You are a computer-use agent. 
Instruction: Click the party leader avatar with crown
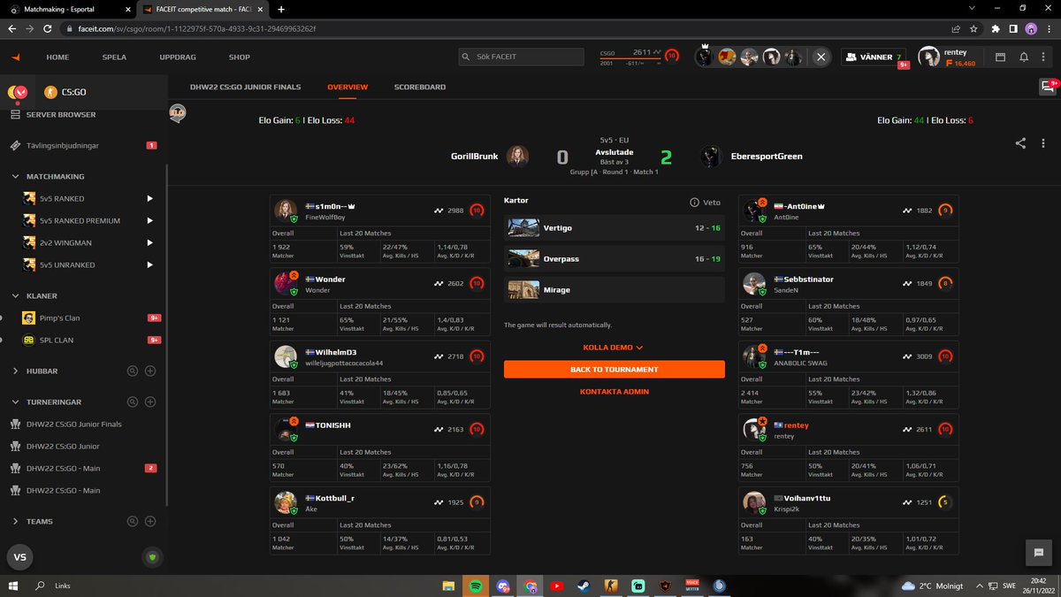pyautogui.click(x=705, y=56)
